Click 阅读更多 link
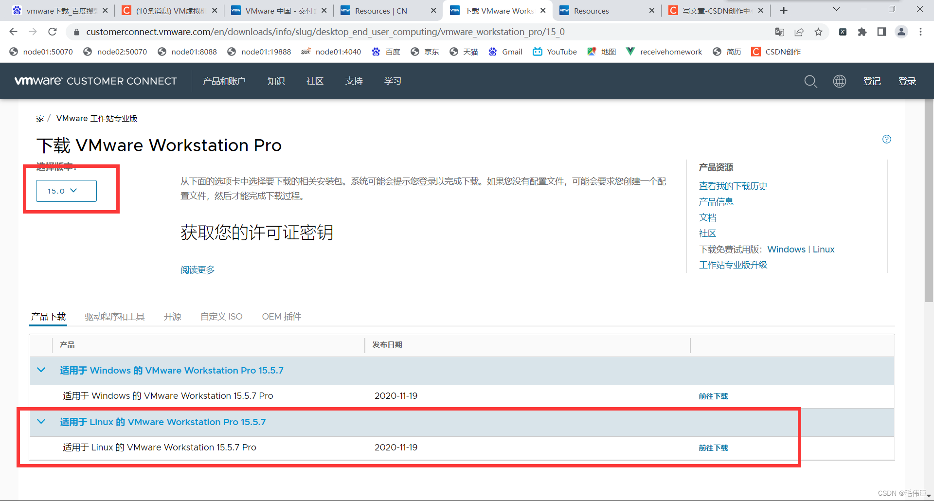The height and width of the screenshot is (501, 934). (198, 270)
